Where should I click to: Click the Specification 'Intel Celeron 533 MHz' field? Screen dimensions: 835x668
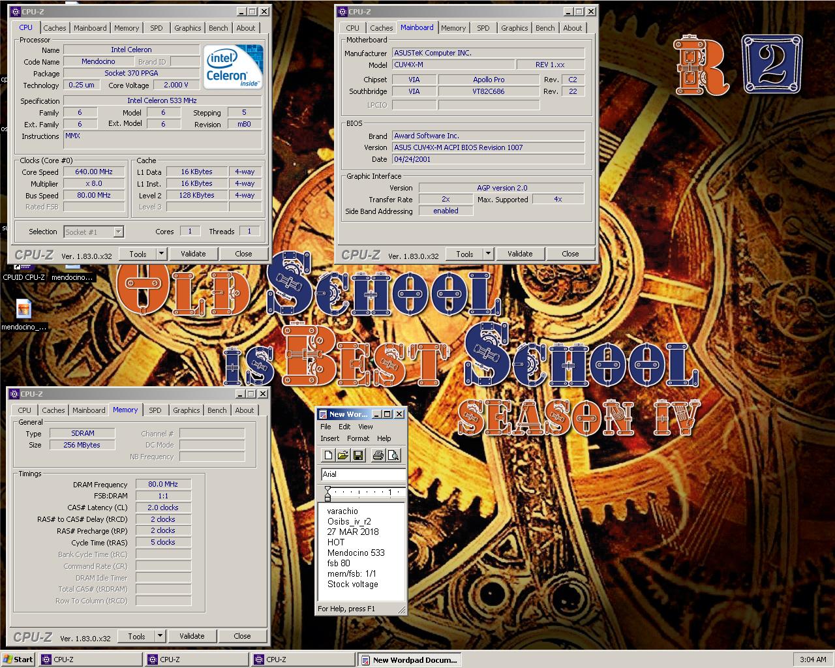tap(162, 100)
